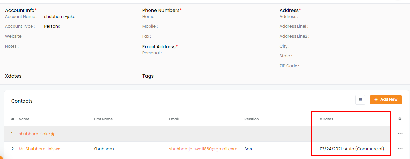Click the Address section heading

290,10
